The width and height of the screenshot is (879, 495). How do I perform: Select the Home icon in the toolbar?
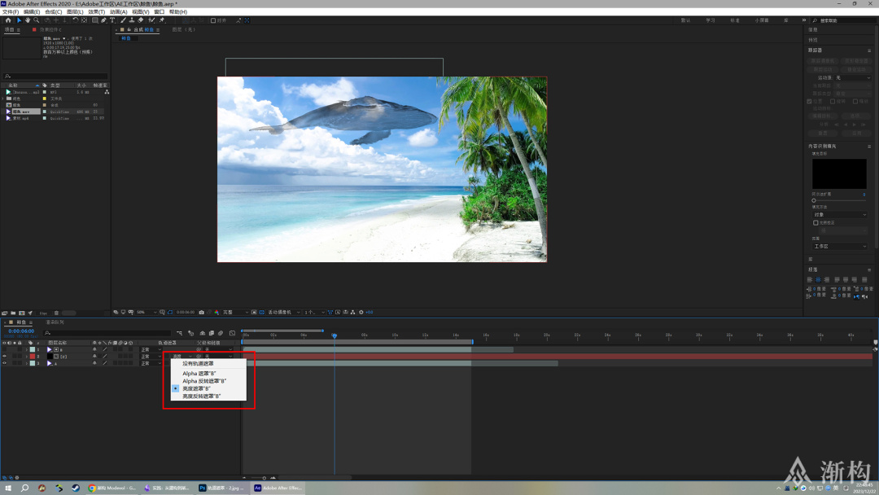pos(8,20)
